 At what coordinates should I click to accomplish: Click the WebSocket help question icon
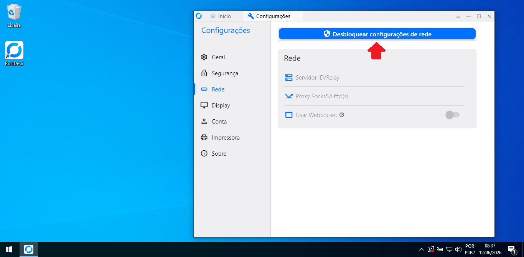click(x=342, y=115)
